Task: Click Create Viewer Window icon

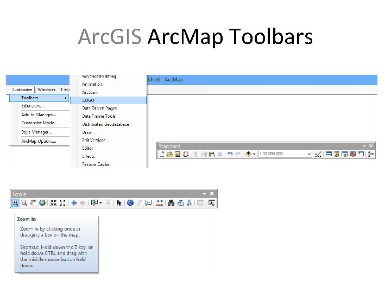Action: pos(212,203)
